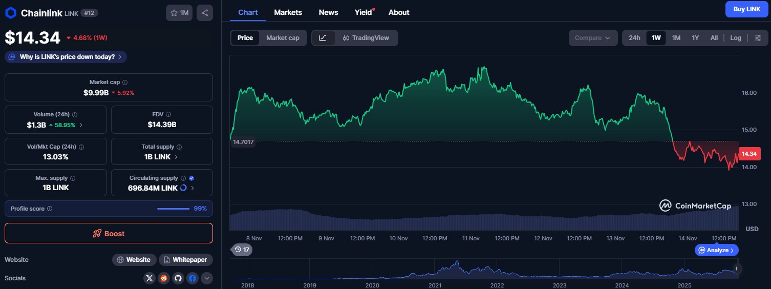
Task: Open the Markets tab
Action: point(288,12)
